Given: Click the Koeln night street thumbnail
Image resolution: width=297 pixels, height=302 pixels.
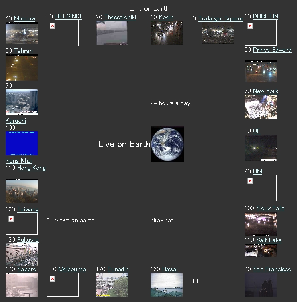Looking at the screenshot, I should pyautogui.click(x=166, y=33).
